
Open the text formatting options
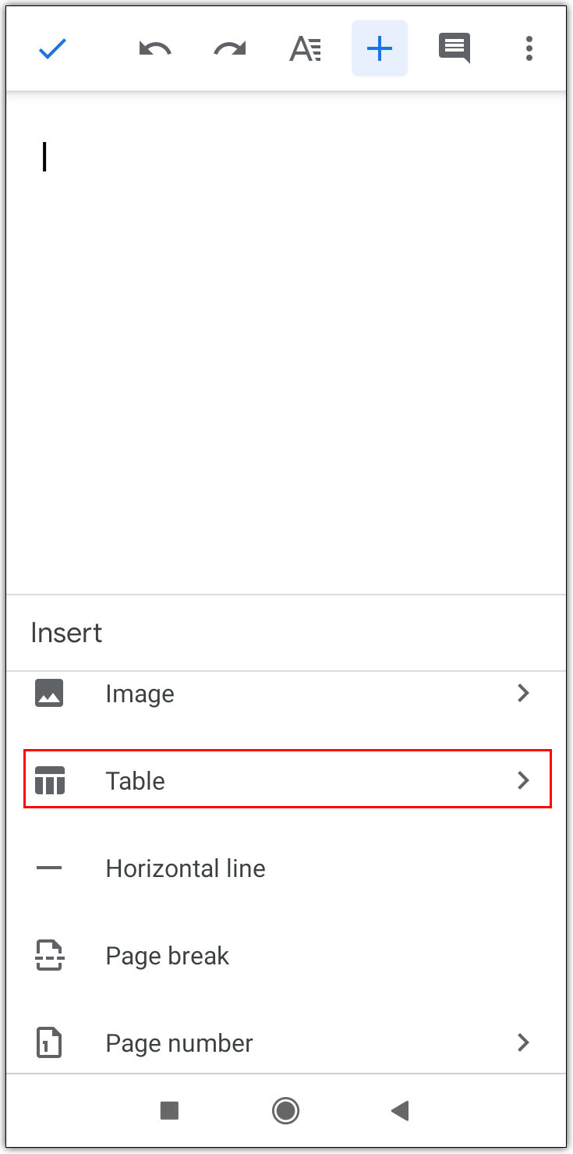[x=305, y=50]
